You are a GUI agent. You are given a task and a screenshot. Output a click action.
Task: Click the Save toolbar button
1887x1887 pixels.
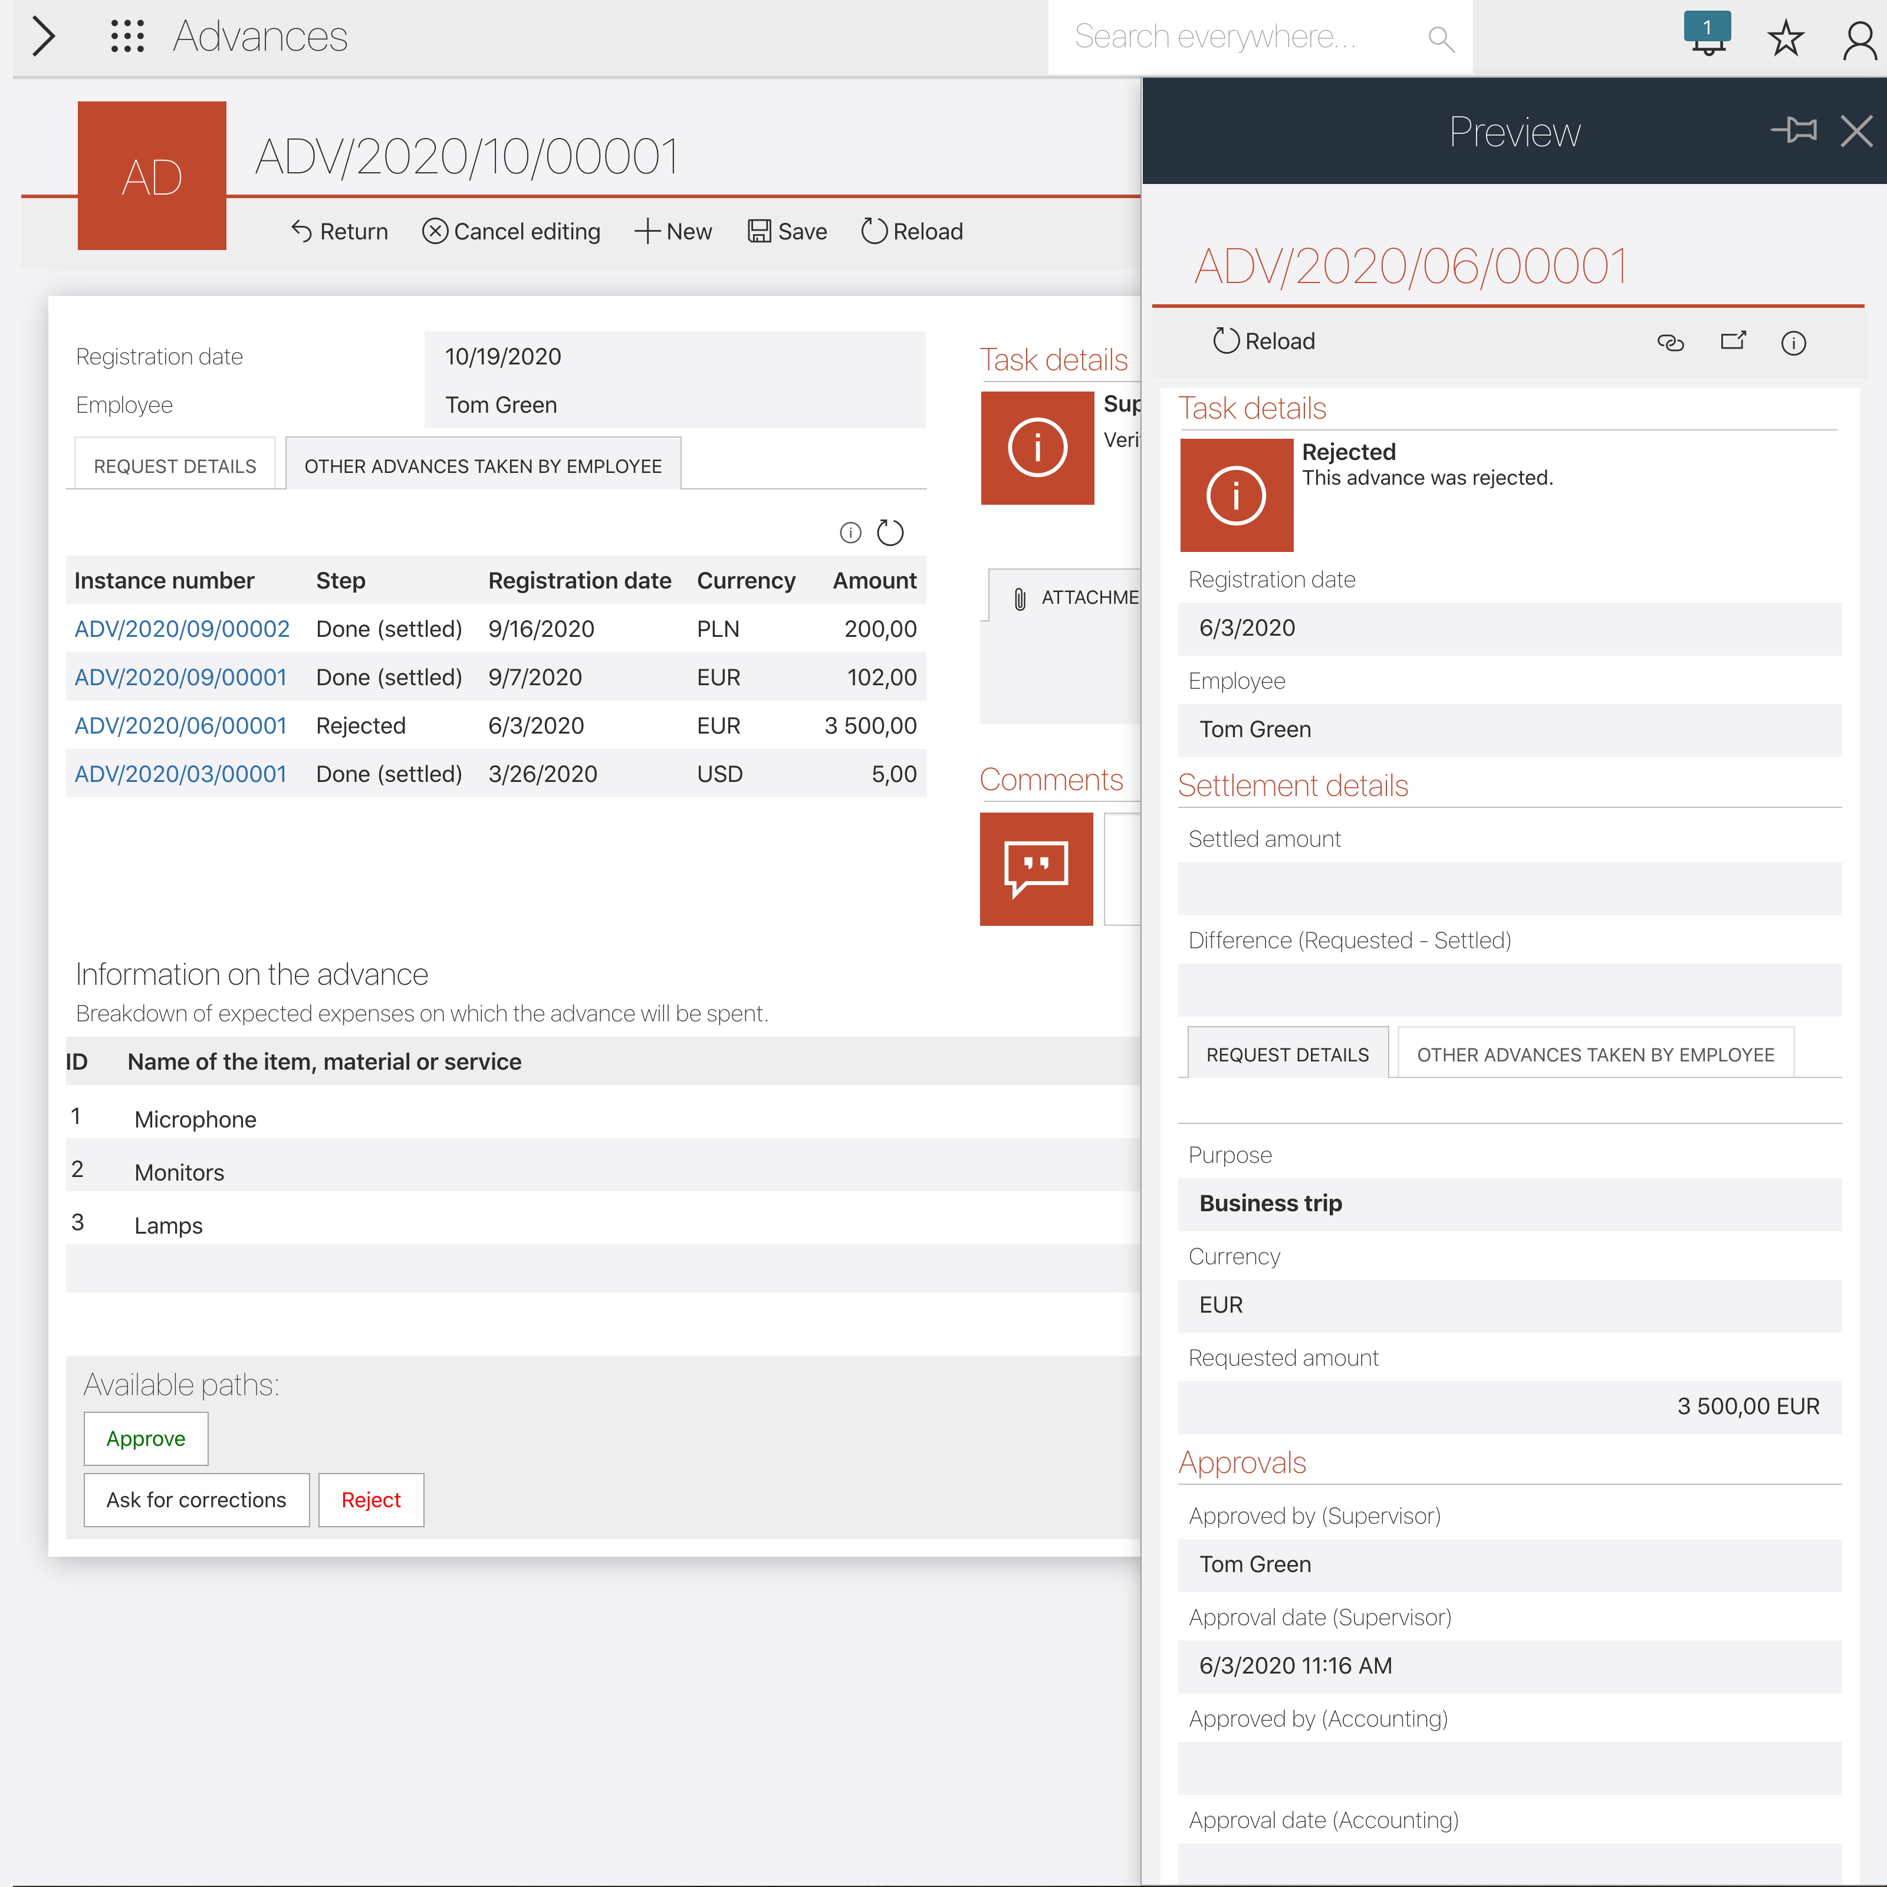[787, 232]
